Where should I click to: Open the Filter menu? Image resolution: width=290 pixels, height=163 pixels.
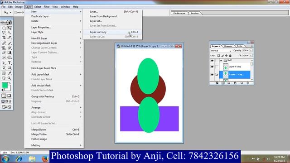click(x=47, y=7)
